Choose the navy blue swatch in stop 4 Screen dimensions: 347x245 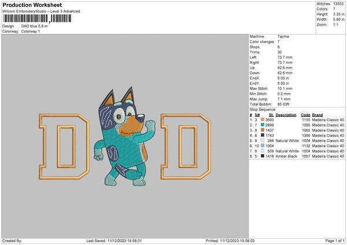(263, 135)
